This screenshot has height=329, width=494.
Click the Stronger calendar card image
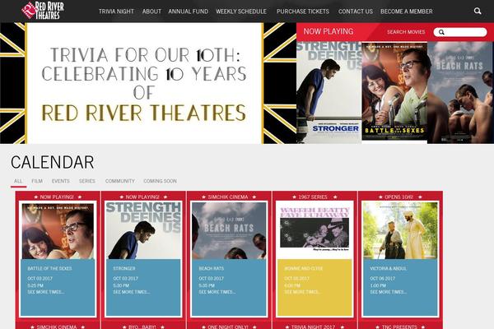143,231
